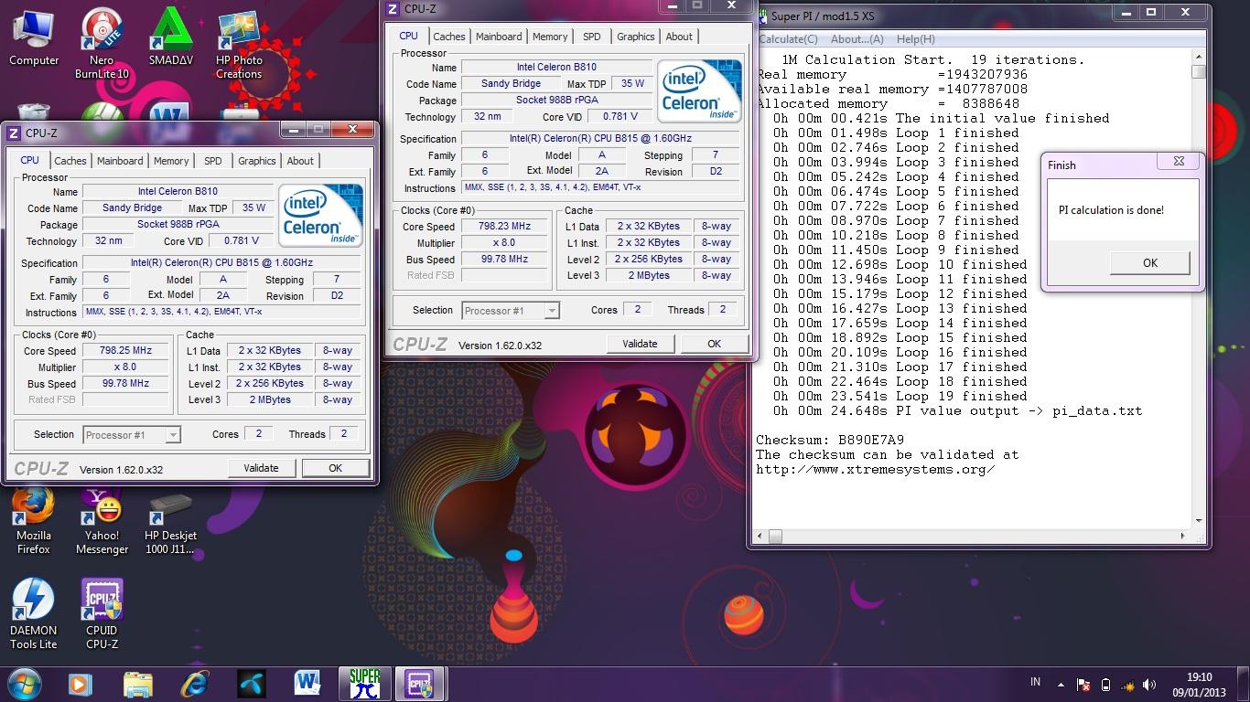Click the Intel Celeron logo in upper CPU-Z
Screen dimensions: 1250x702
tap(699, 91)
